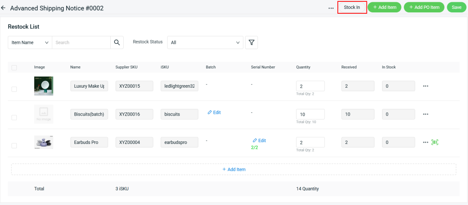Check the Luxury Make Up row checkbox
Image resolution: width=468 pixels, height=205 pixels.
point(14,89)
